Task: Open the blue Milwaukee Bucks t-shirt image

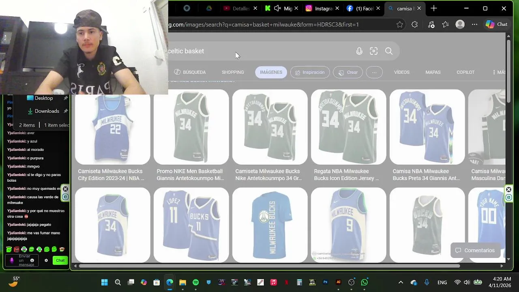Action: (270, 225)
